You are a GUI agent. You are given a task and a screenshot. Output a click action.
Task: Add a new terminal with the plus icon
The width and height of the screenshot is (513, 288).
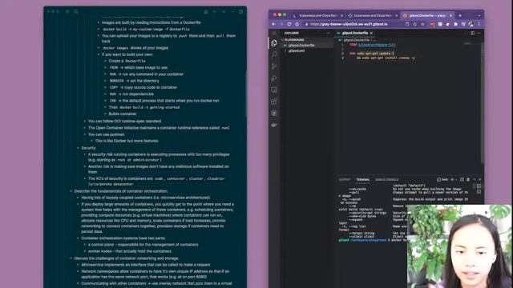click(452, 179)
